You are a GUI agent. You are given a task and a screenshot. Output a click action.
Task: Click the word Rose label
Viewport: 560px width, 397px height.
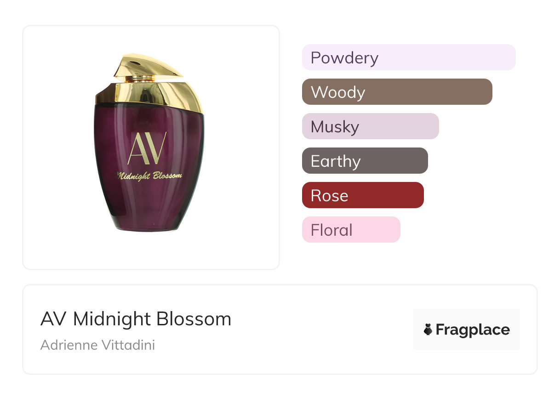[x=329, y=196]
